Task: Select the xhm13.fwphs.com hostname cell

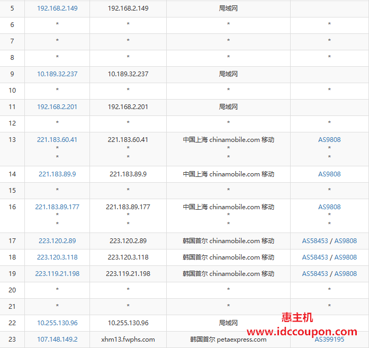Action: pyautogui.click(x=128, y=340)
